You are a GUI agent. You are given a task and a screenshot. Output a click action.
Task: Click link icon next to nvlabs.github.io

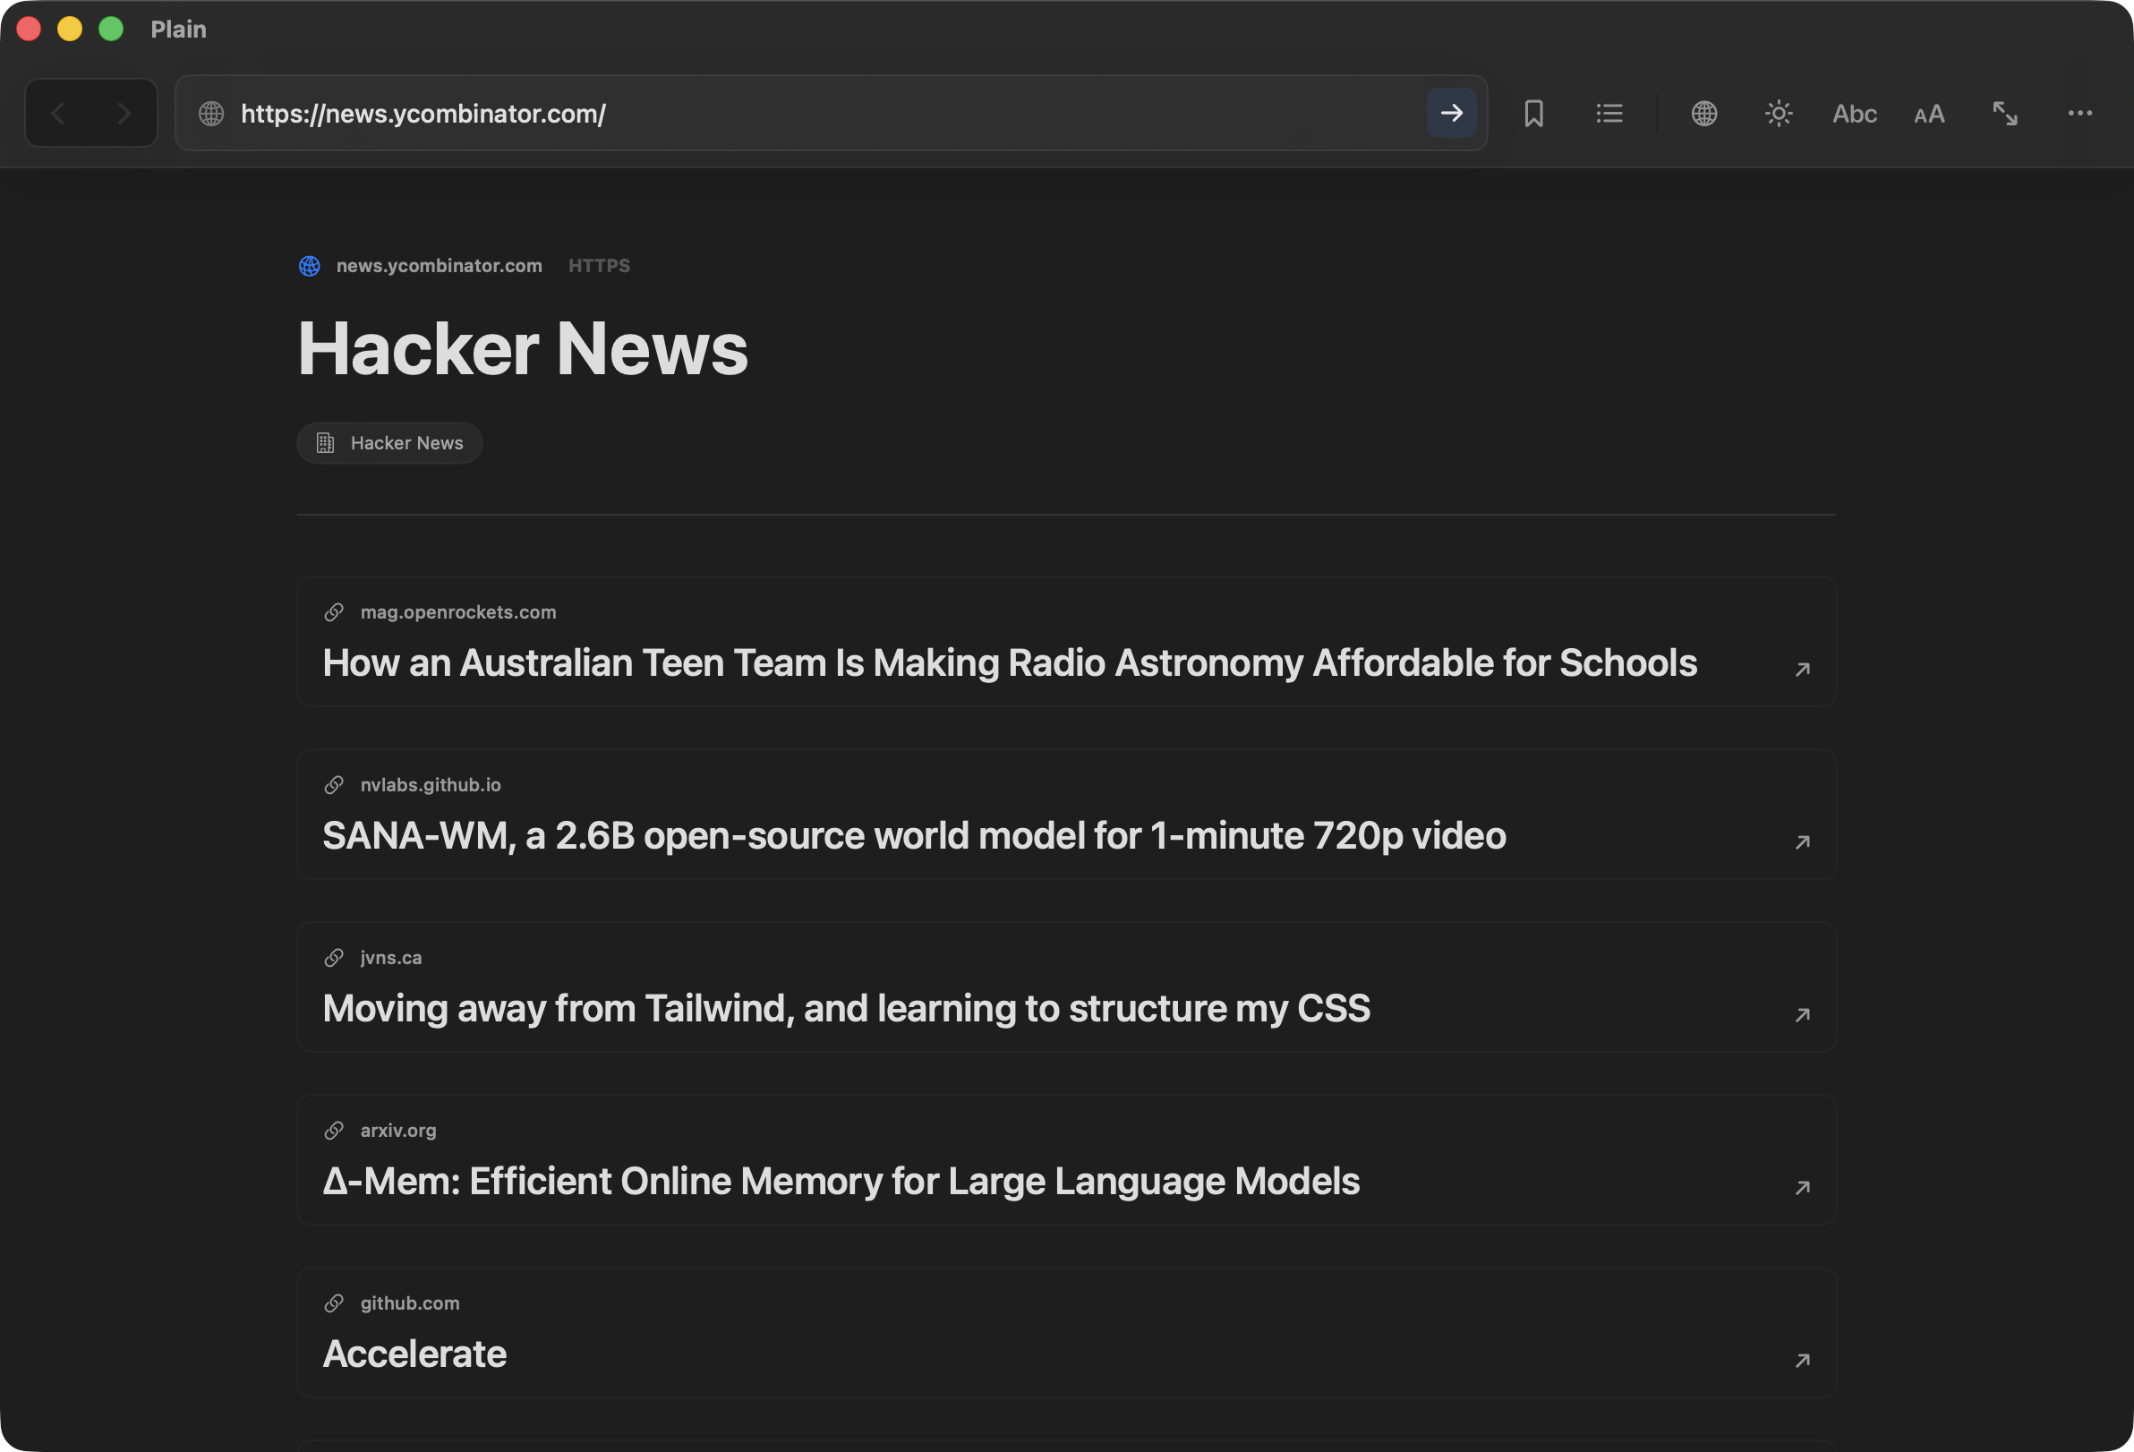coord(333,785)
